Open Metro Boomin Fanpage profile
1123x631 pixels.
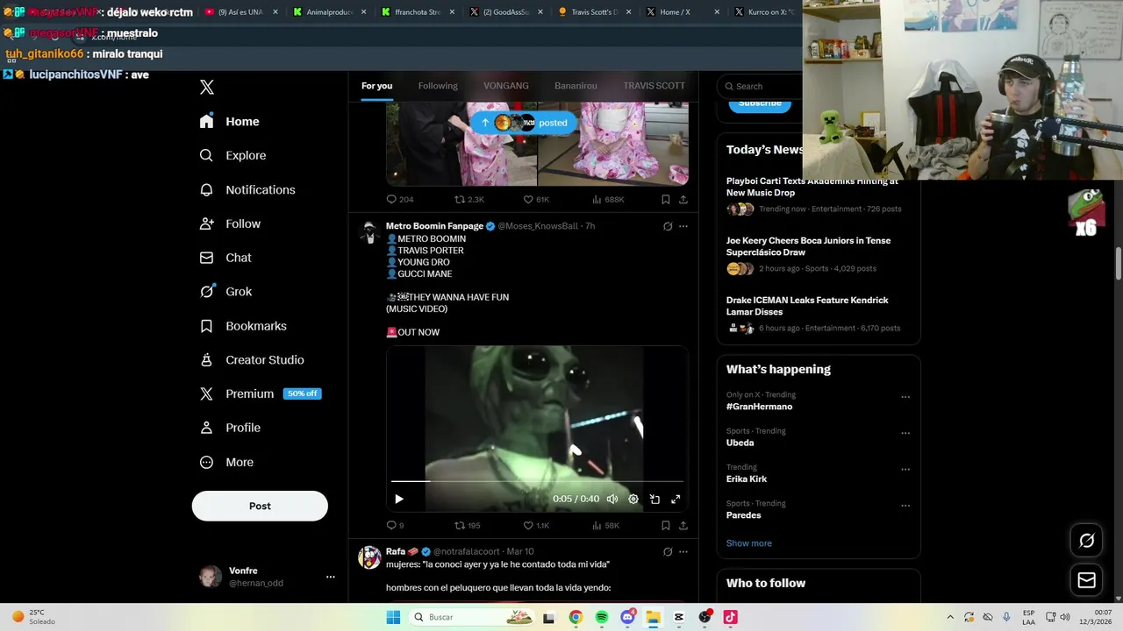point(434,226)
